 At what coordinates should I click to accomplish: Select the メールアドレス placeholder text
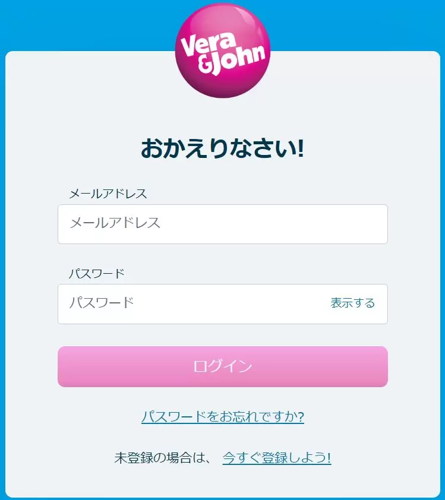click(115, 223)
